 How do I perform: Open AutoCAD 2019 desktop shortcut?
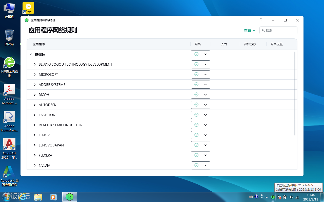(x=9, y=149)
